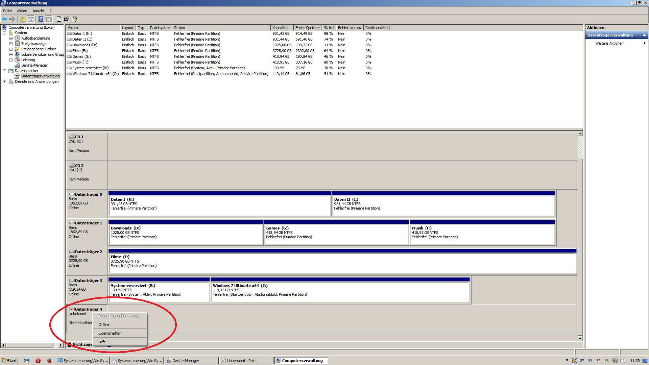Expand the Lokale Benutzer und Gruppen node
Viewport: 649px width, 365px height.
pyautogui.click(x=11, y=54)
